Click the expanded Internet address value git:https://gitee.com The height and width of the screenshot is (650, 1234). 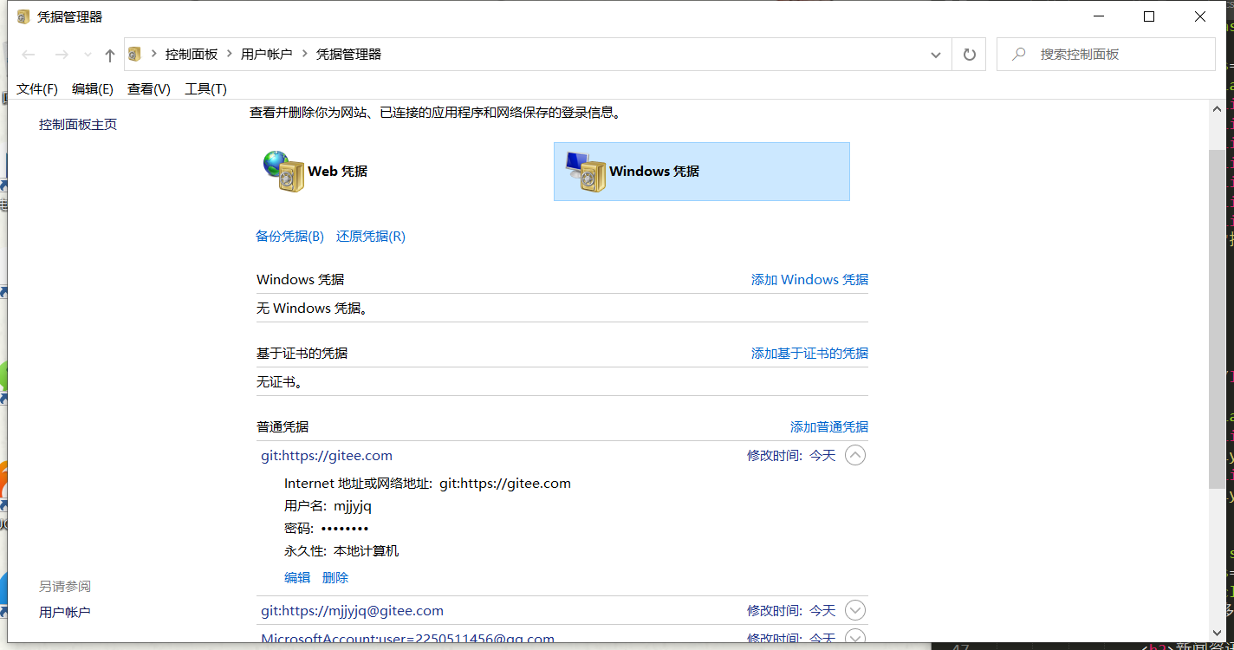[505, 484]
